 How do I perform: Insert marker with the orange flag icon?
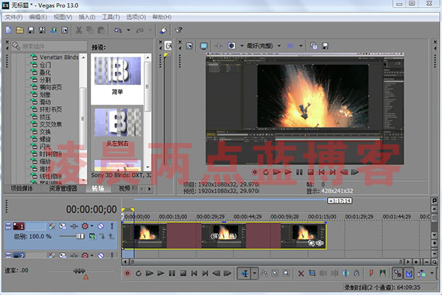click(x=371, y=274)
